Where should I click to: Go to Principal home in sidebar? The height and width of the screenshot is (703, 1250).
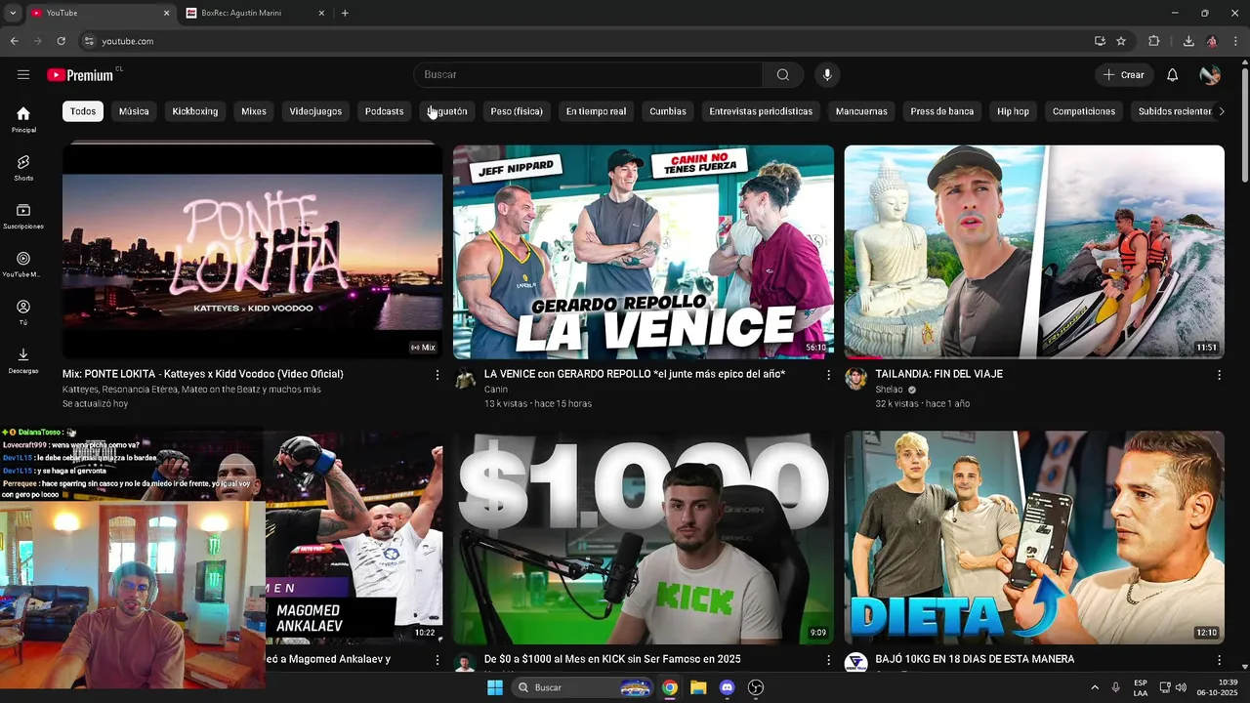point(23,119)
